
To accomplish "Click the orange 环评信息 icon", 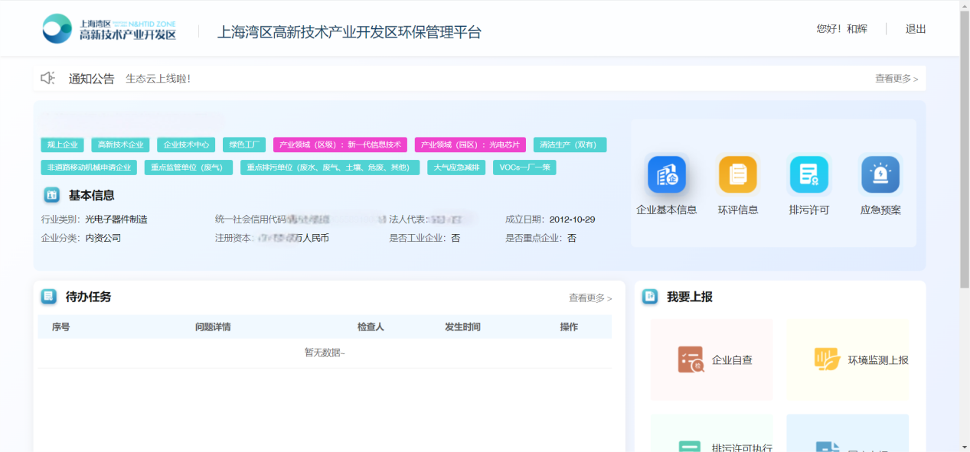I will 737,175.
